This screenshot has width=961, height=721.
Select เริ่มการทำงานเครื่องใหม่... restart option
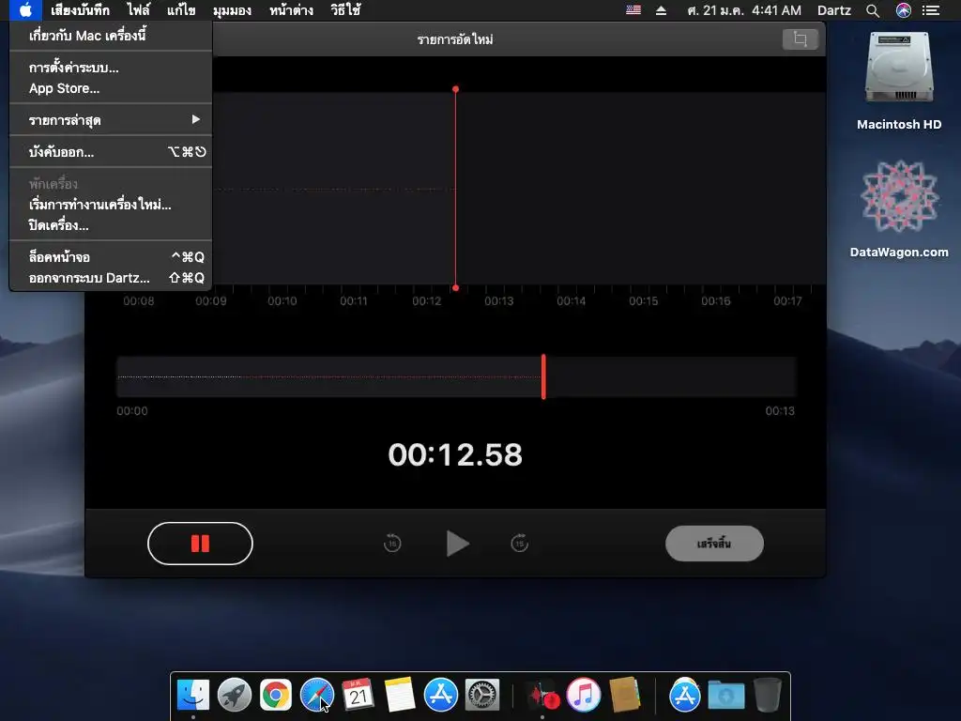coord(111,205)
